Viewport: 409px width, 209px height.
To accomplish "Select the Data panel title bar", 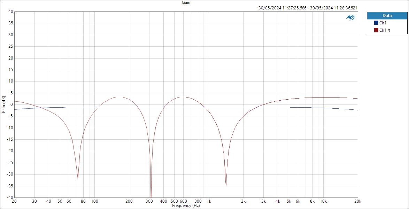I will tap(387, 16).
